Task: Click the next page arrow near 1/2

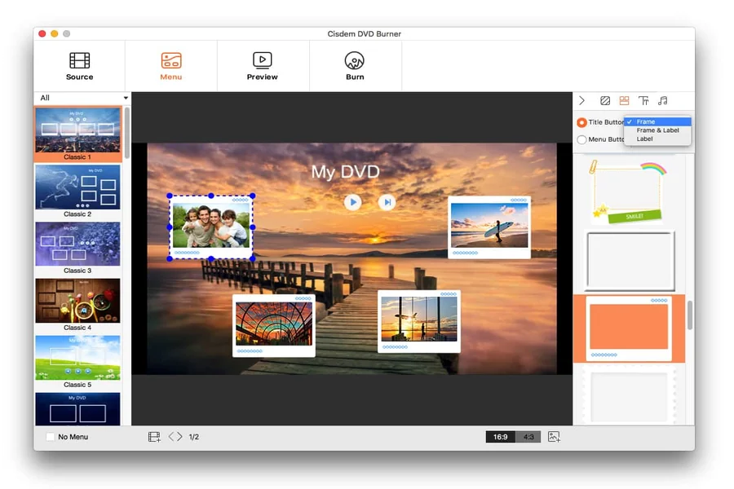Action: point(180,436)
